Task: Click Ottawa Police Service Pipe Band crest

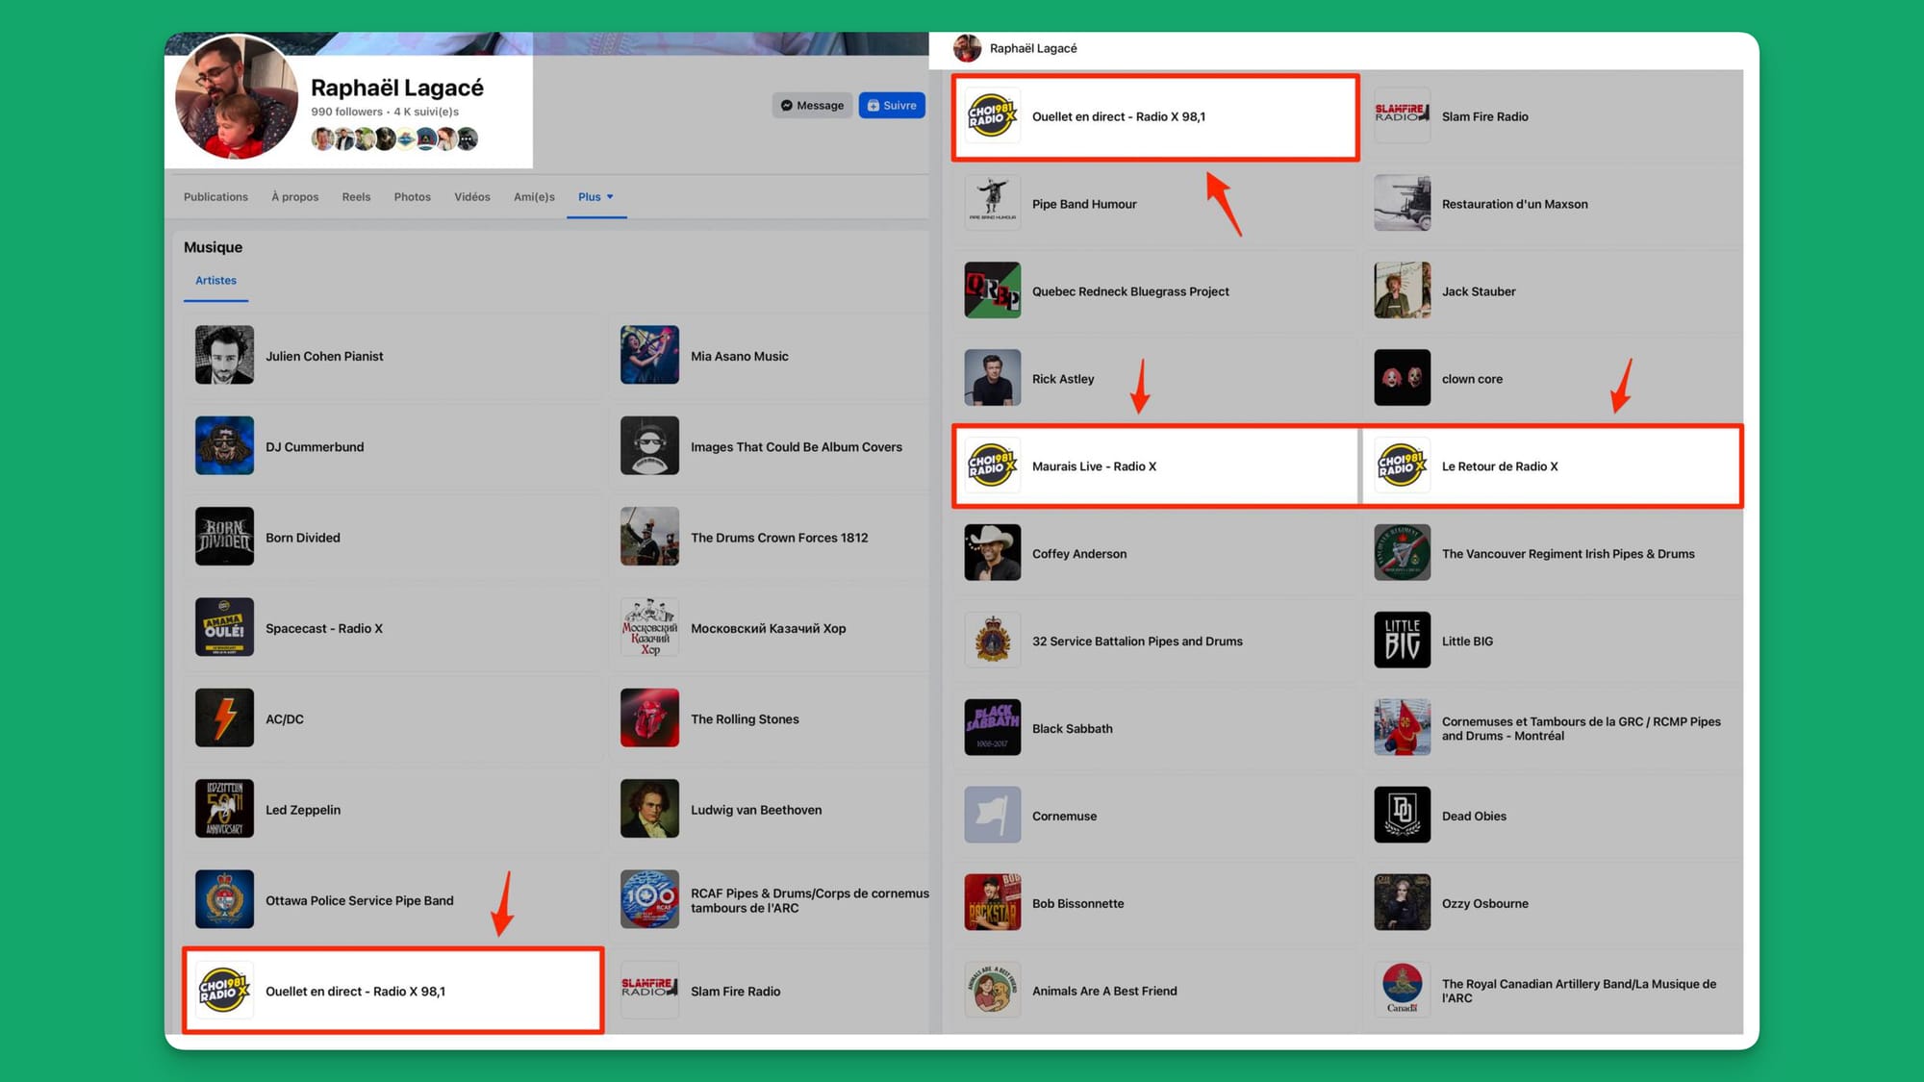Action: (224, 899)
